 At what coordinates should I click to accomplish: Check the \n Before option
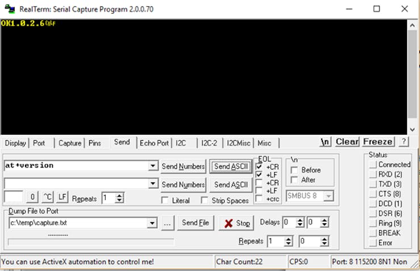pyautogui.click(x=294, y=170)
